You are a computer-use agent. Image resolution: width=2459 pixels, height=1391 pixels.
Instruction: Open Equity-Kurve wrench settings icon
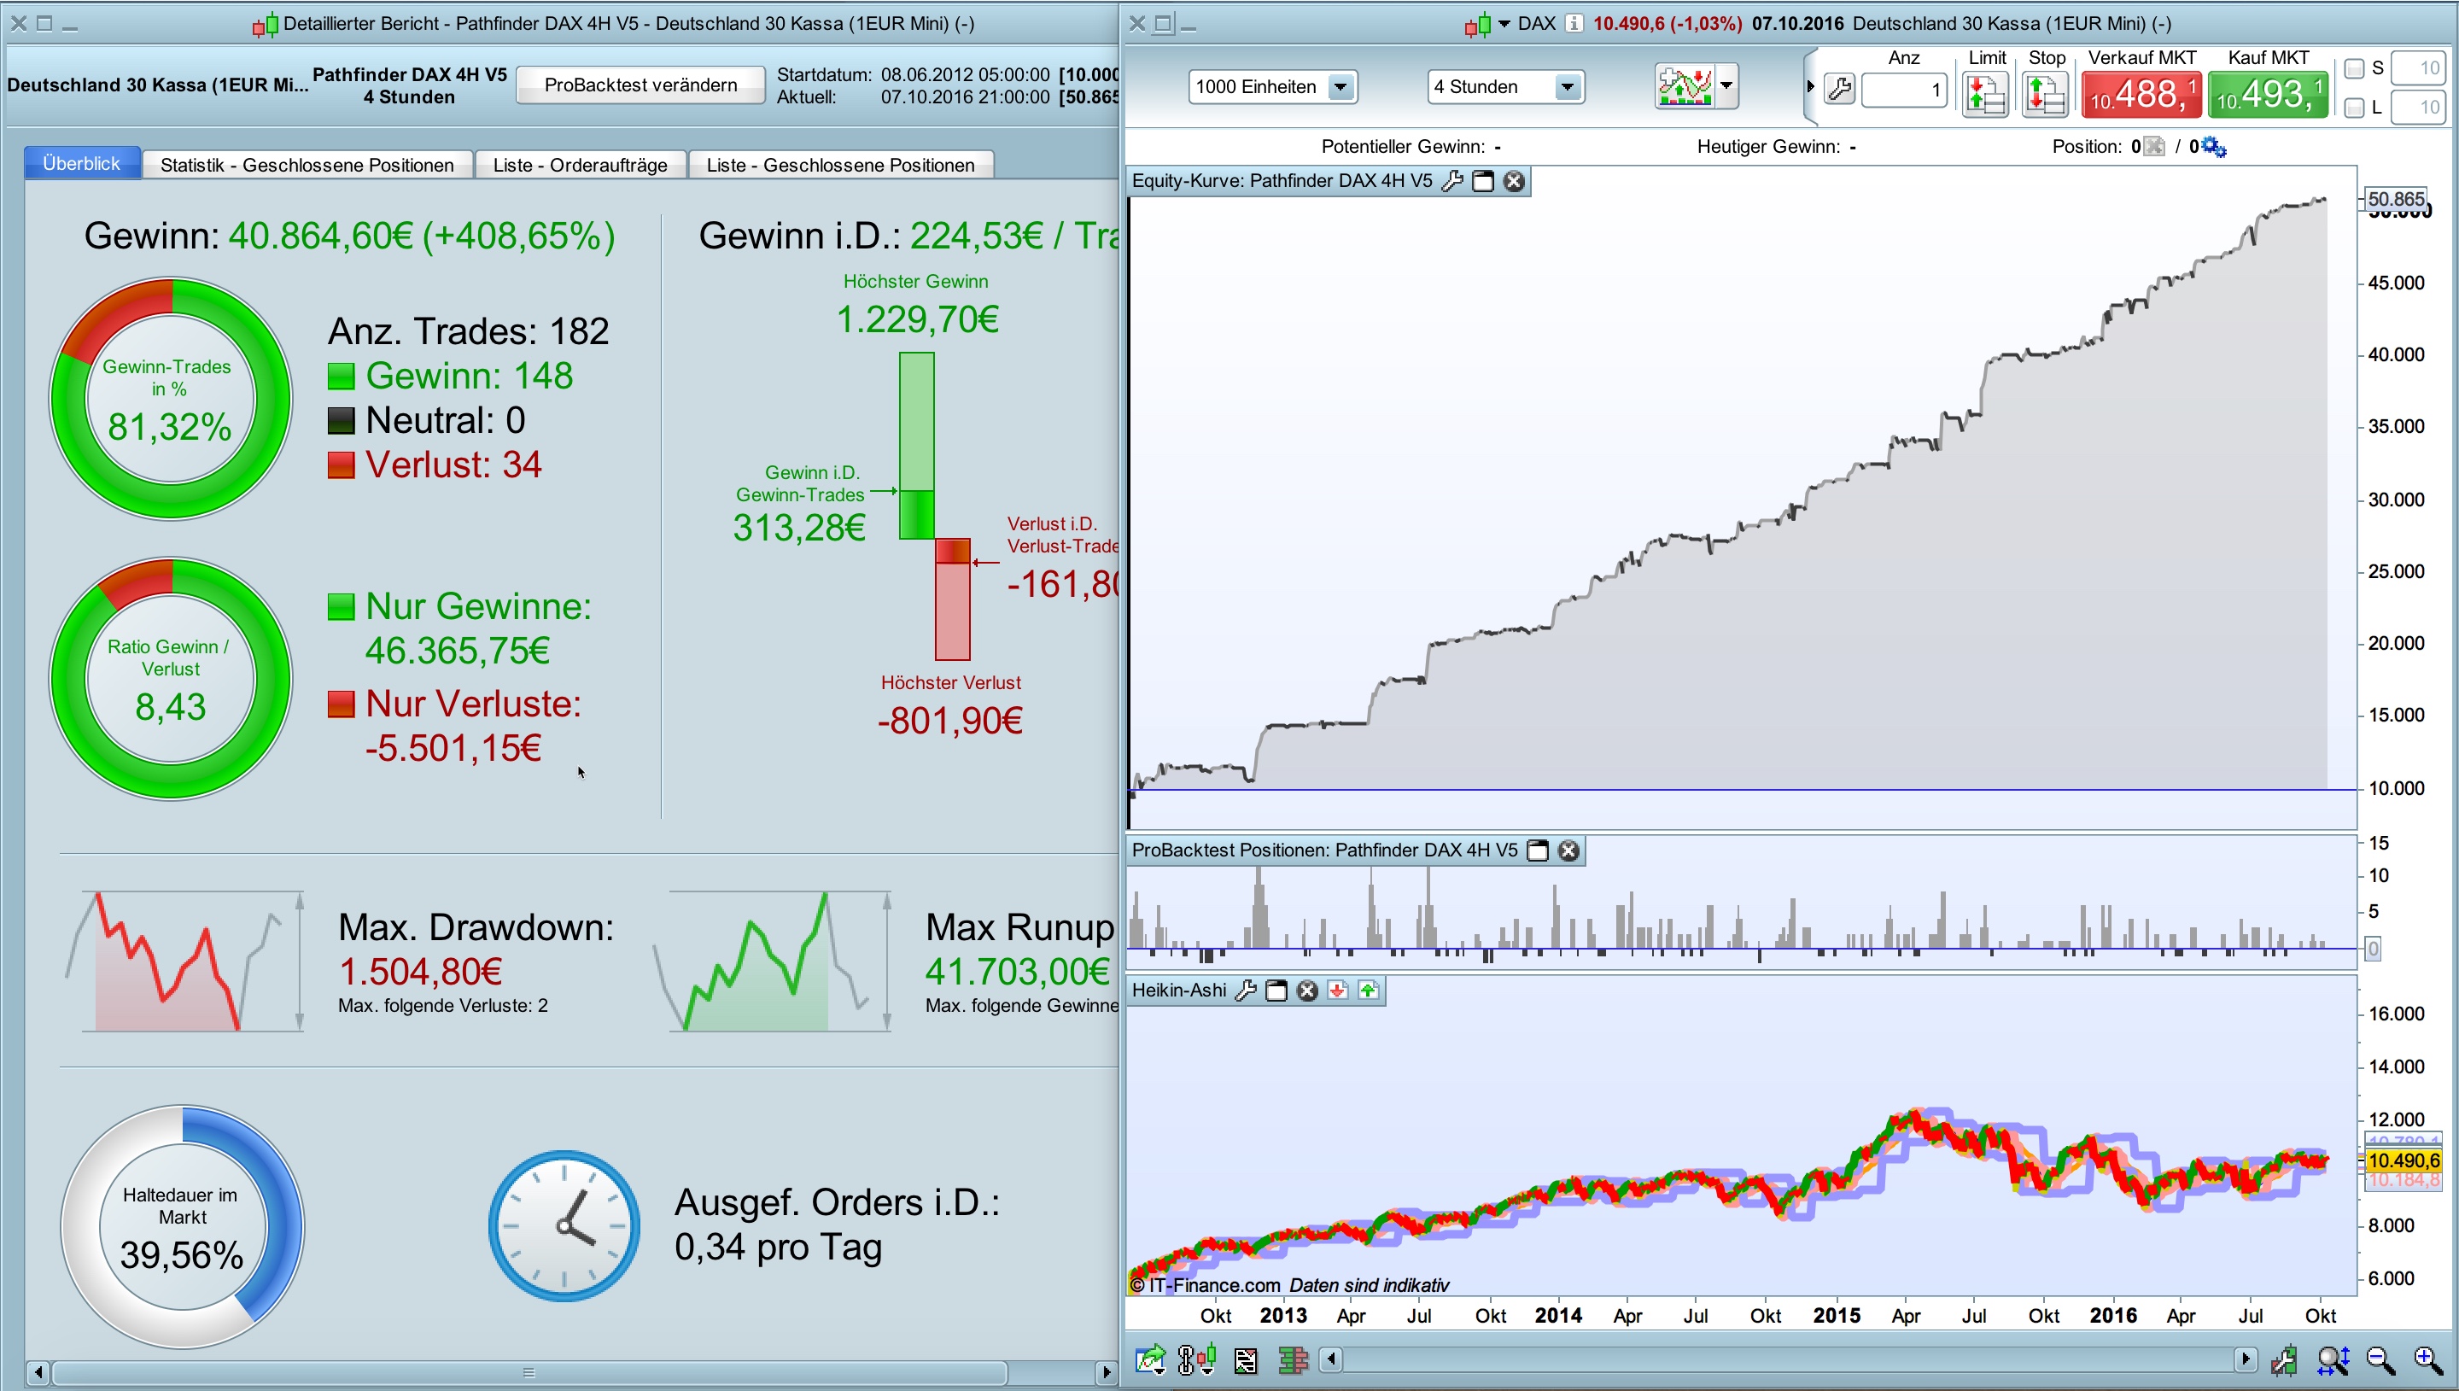(1452, 182)
